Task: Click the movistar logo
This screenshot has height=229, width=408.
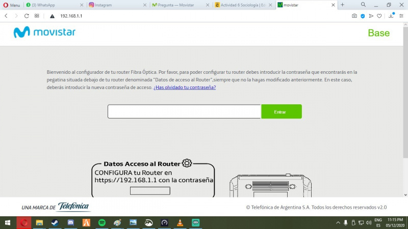Action: point(44,32)
